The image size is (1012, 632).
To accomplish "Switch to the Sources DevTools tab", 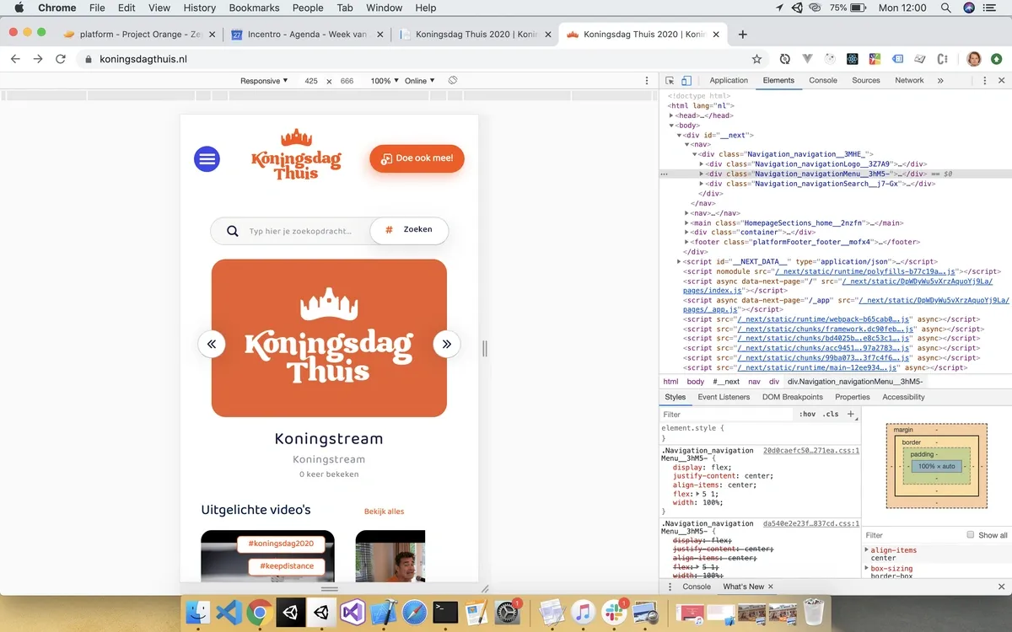I will (866, 81).
